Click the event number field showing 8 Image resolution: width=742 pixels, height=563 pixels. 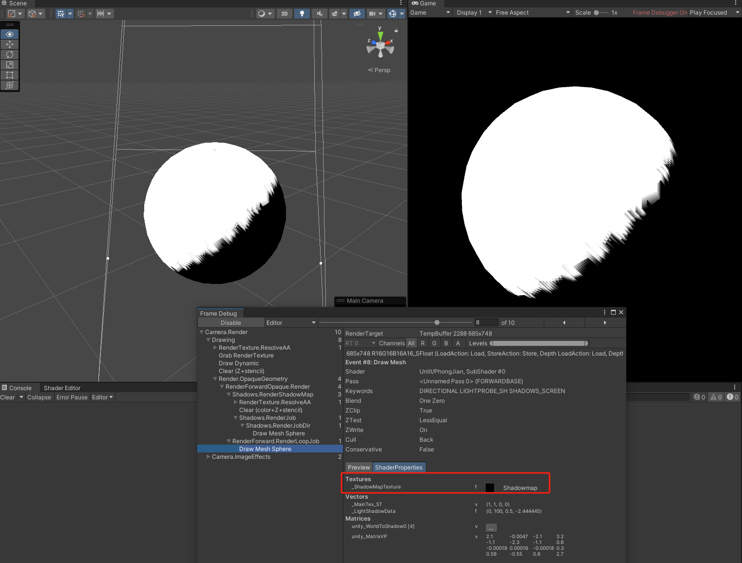487,322
